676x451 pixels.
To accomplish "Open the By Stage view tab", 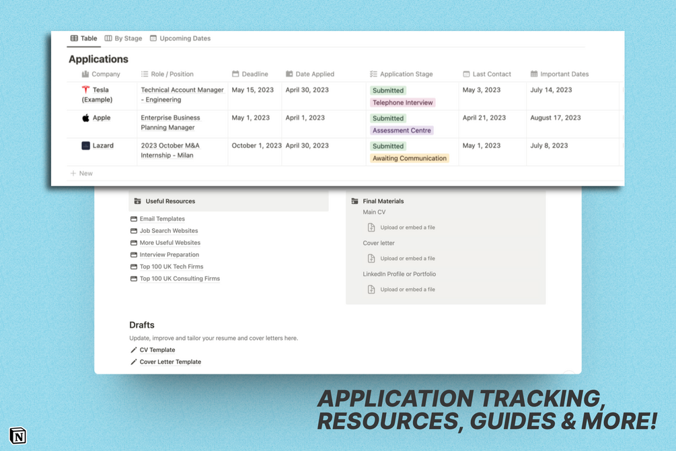I will [123, 38].
